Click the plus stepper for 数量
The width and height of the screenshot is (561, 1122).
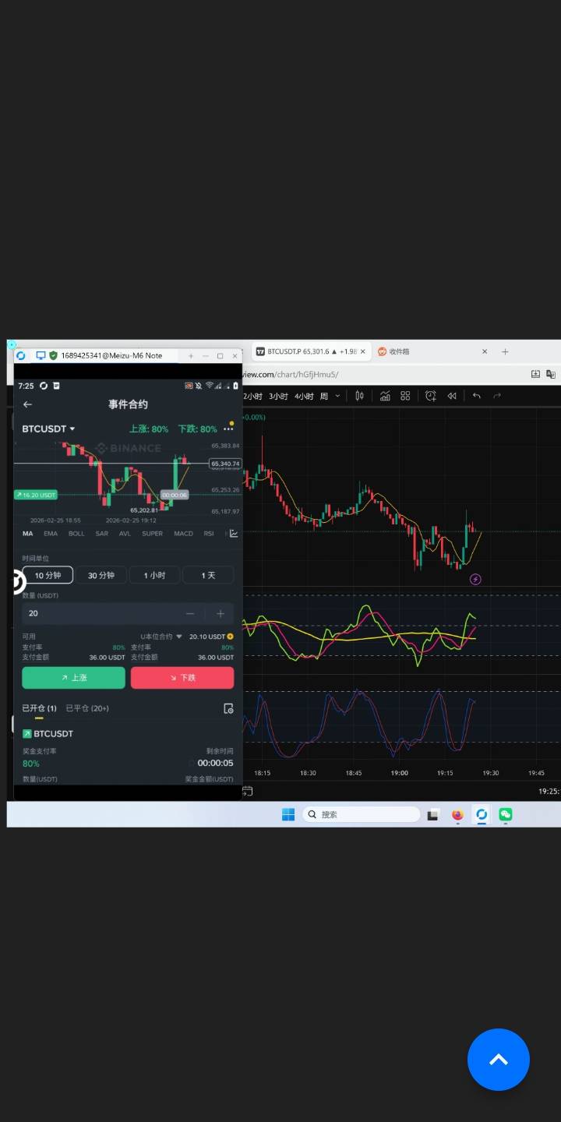(x=221, y=614)
